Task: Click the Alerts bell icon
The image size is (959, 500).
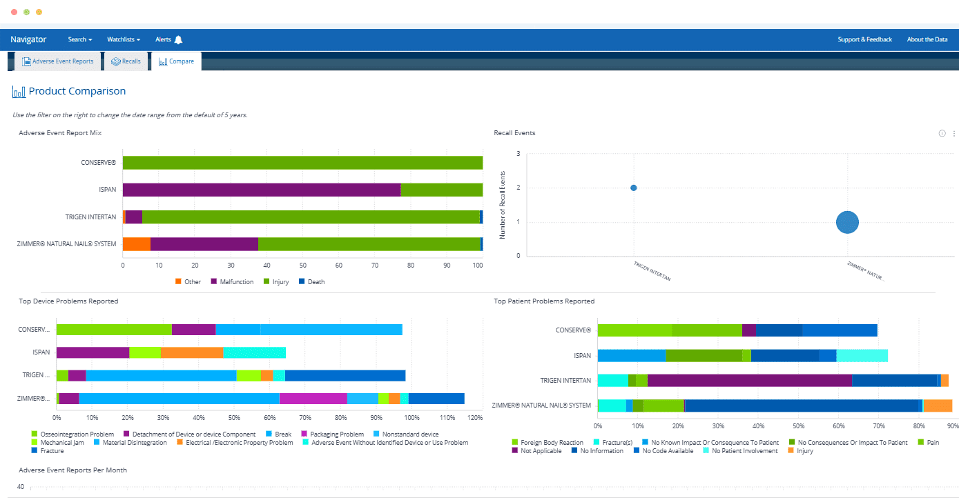Action: pos(178,40)
